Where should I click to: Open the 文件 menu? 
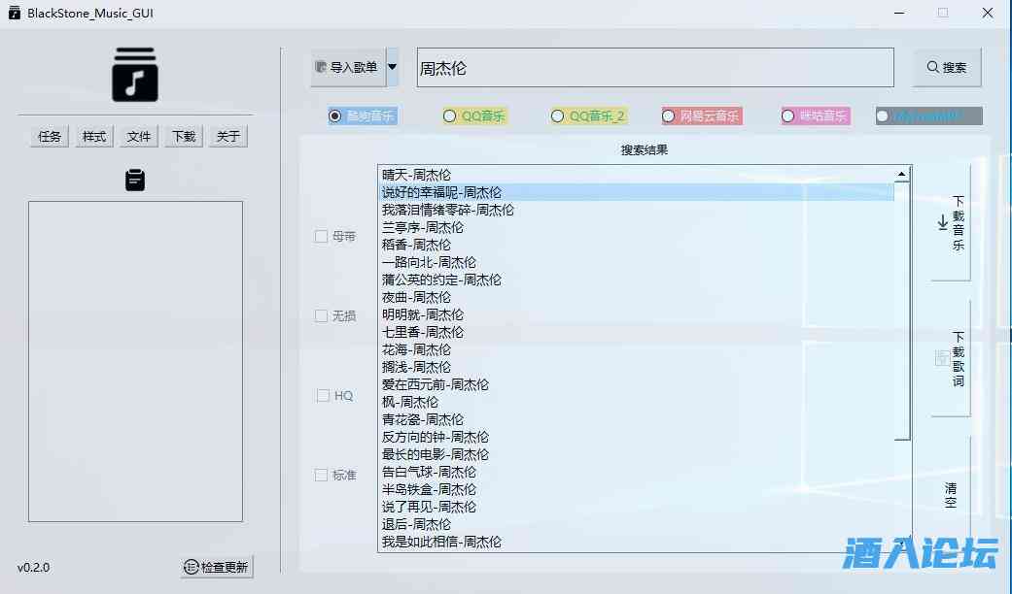click(x=139, y=137)
